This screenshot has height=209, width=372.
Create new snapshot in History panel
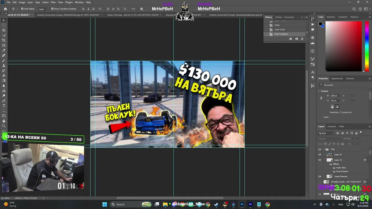tap(296, 39)
